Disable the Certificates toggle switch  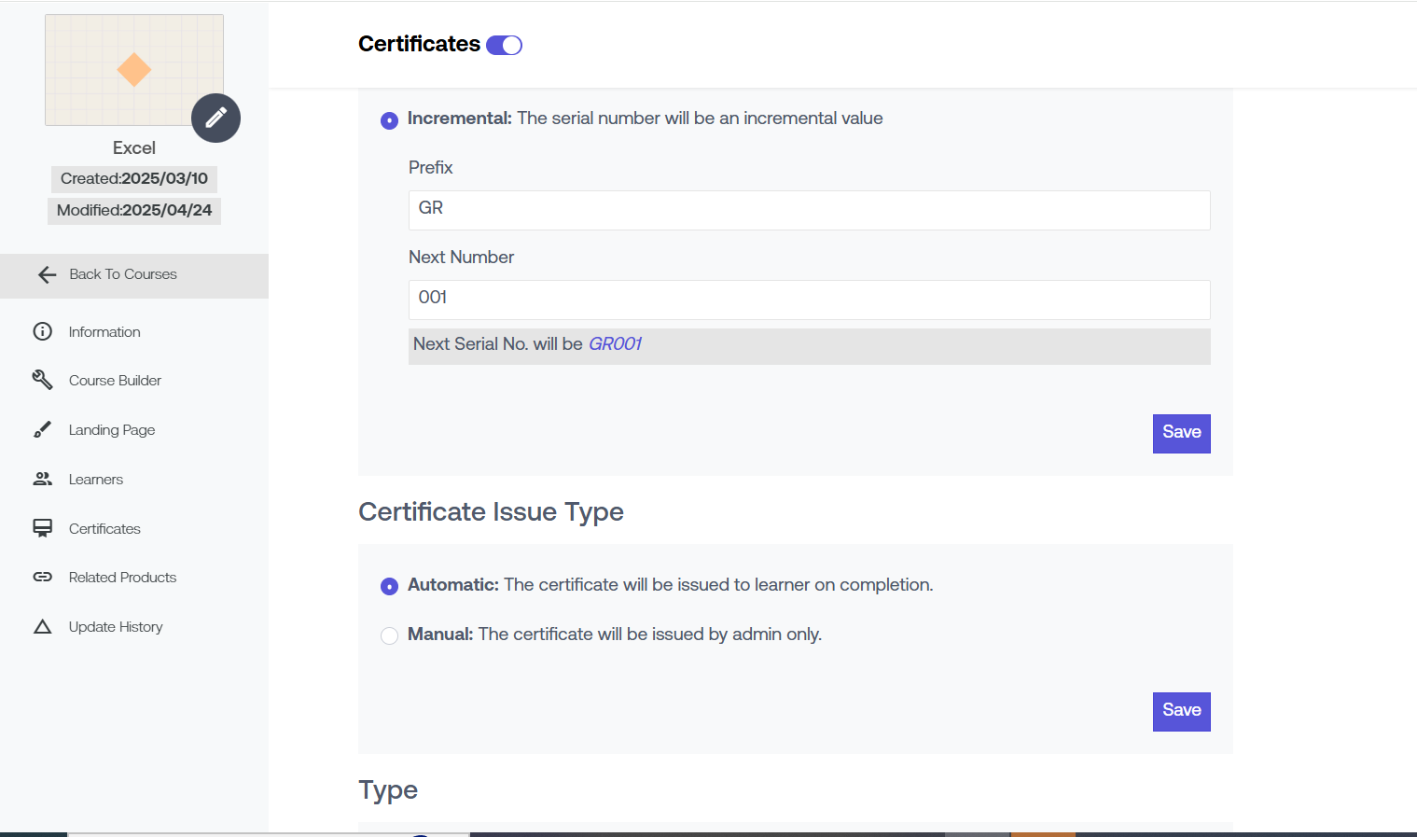[504, 45]
